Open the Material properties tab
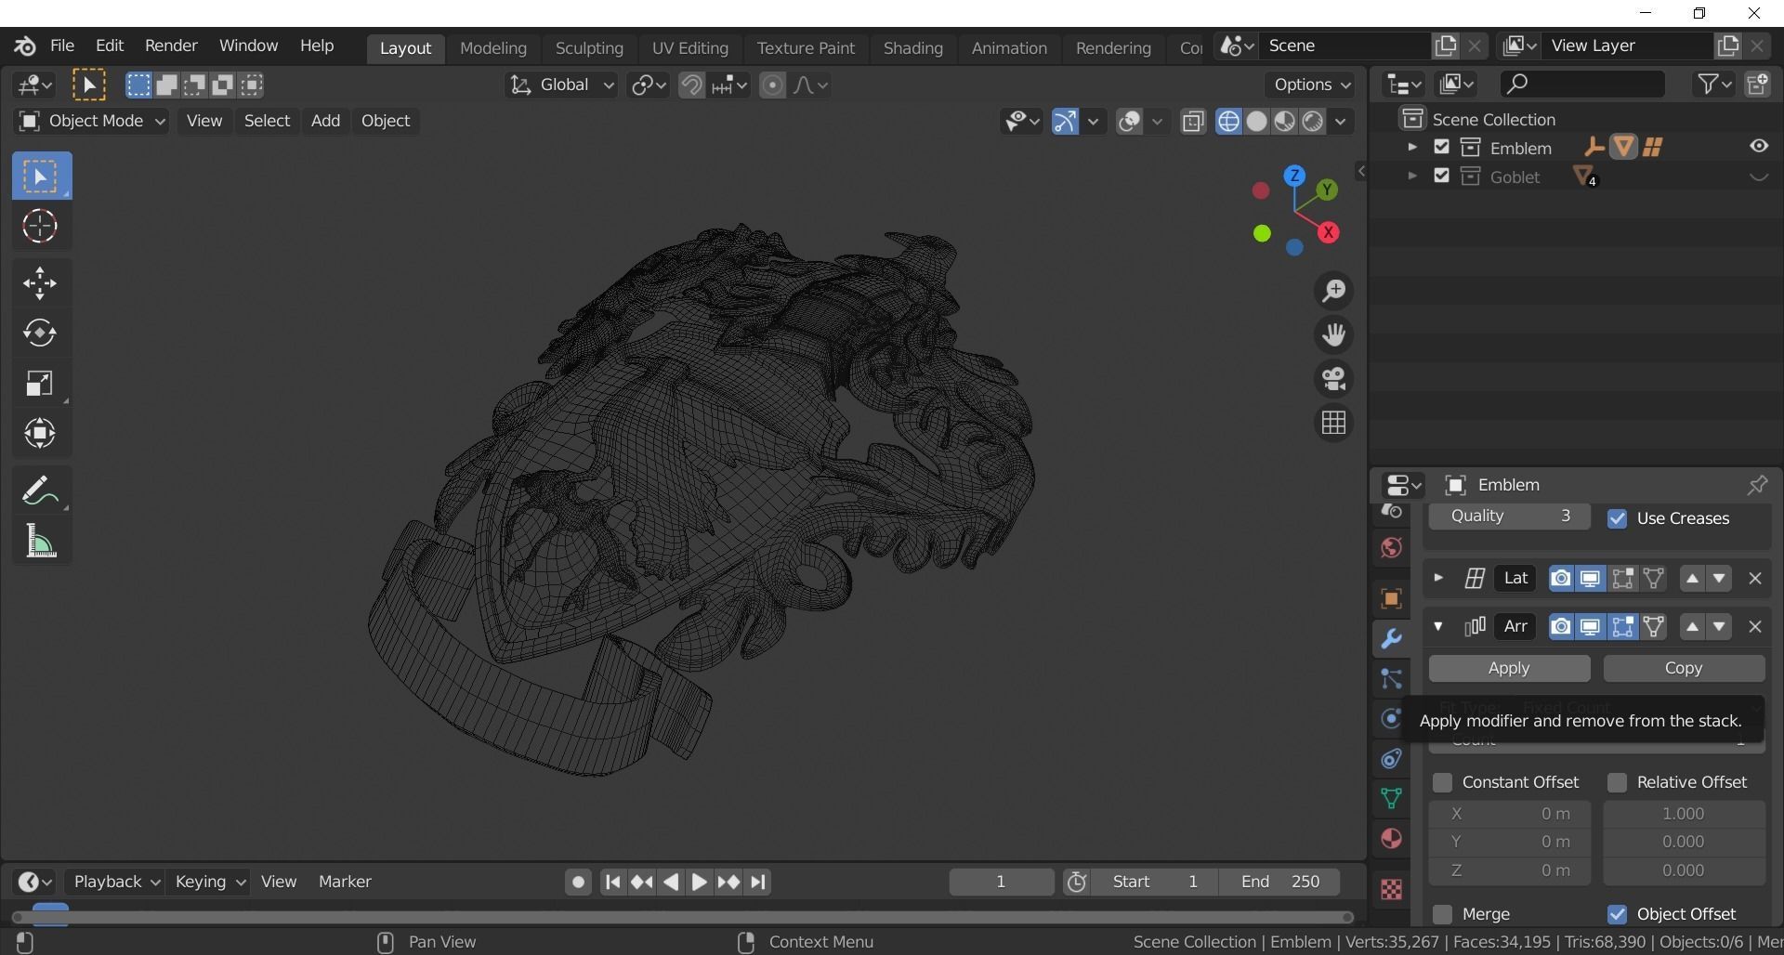The width and height of the screenshot is (1784, 955). click(1391, 839)
